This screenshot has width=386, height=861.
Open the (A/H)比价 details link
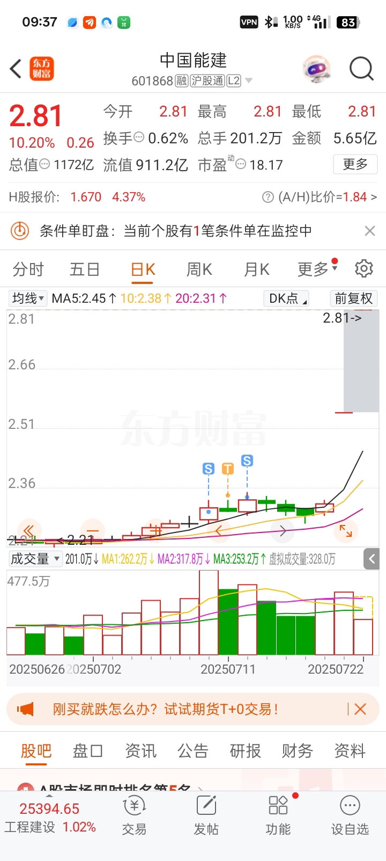pyautogui.click(x=327, y=198)
